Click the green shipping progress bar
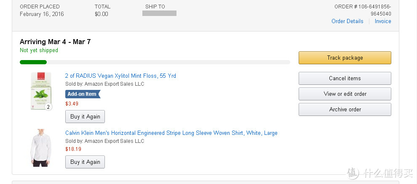 click(x=33, y=62)
